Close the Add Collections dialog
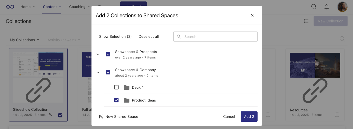The height and width of the screenshot is (129, 353). pos(252,15)
